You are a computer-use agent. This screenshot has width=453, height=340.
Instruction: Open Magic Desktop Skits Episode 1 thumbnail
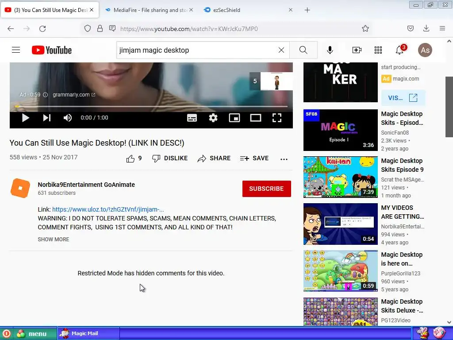(340, 130)
